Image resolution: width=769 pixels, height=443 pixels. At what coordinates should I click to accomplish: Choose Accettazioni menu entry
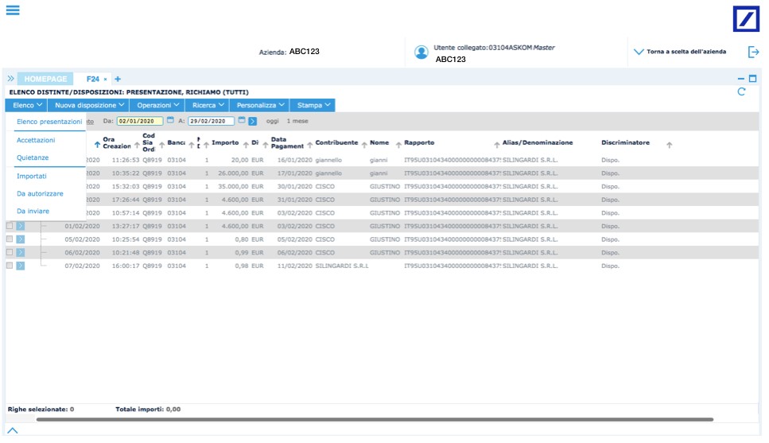tap(36, 140)
